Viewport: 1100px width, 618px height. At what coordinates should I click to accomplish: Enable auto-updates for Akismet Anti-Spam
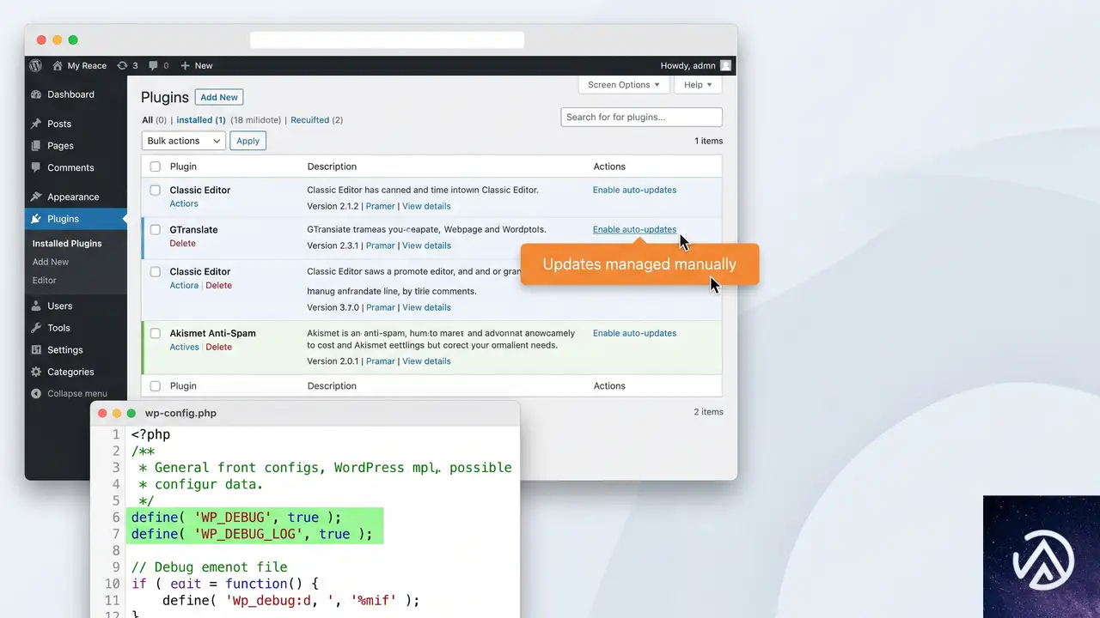point(634,333)
